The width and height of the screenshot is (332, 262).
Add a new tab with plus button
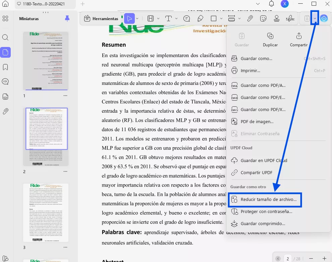[x=82, y=4]
